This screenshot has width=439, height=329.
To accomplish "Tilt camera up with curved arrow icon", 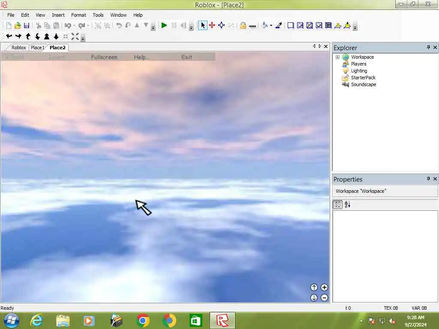I will pos(28,36).
